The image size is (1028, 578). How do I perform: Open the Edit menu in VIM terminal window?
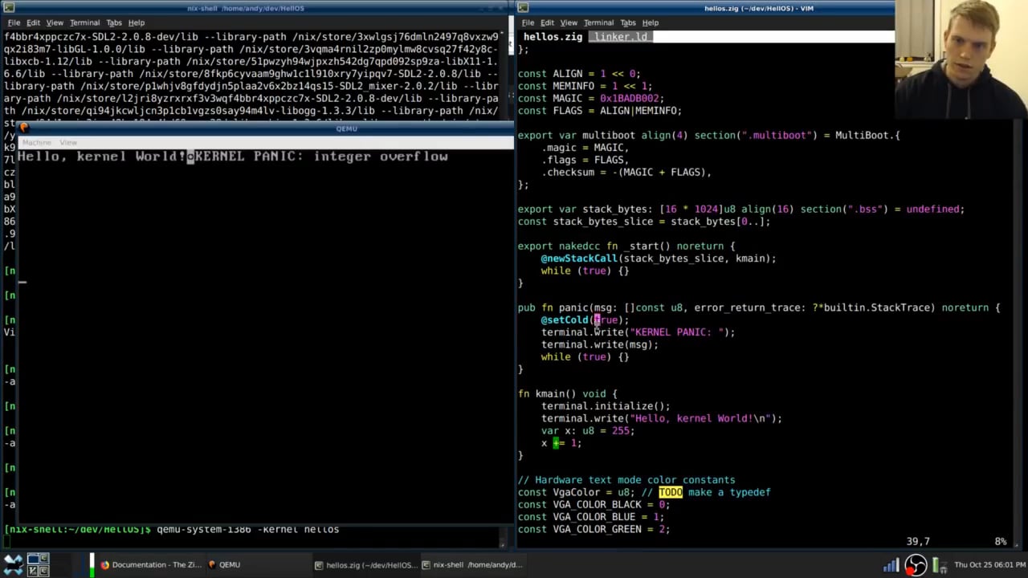[547, 22]
